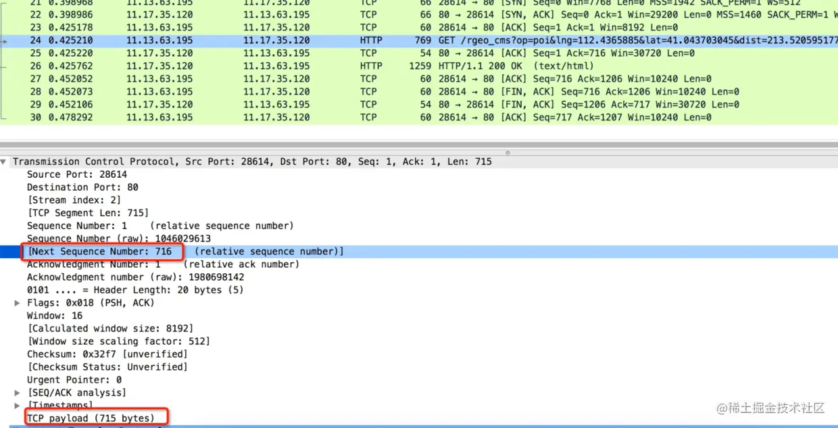Select packet 26 HTTP/1.1 200 OK row
This screenshot has width=838, height=428.
[419, 66]
